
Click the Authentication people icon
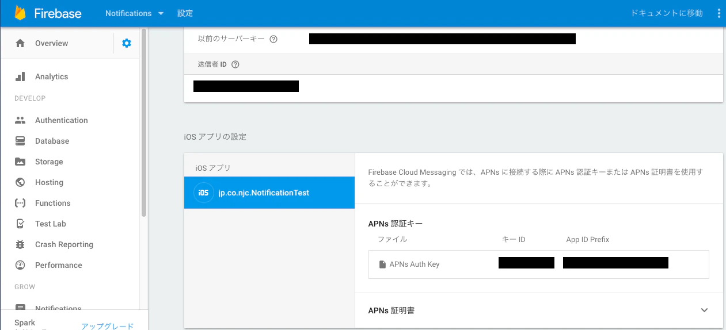pos(20,120)
